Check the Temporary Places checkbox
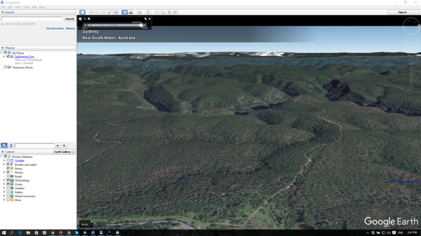The height and width of the screenshot is (236, 421). click(5, 67)
